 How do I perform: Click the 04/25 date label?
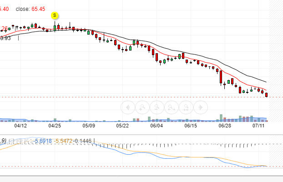55,126
